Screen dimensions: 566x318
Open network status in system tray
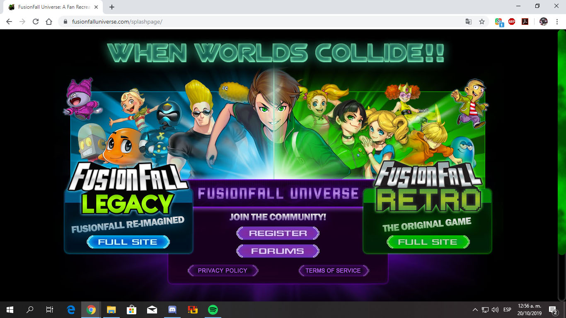click(x=485, y=310)
